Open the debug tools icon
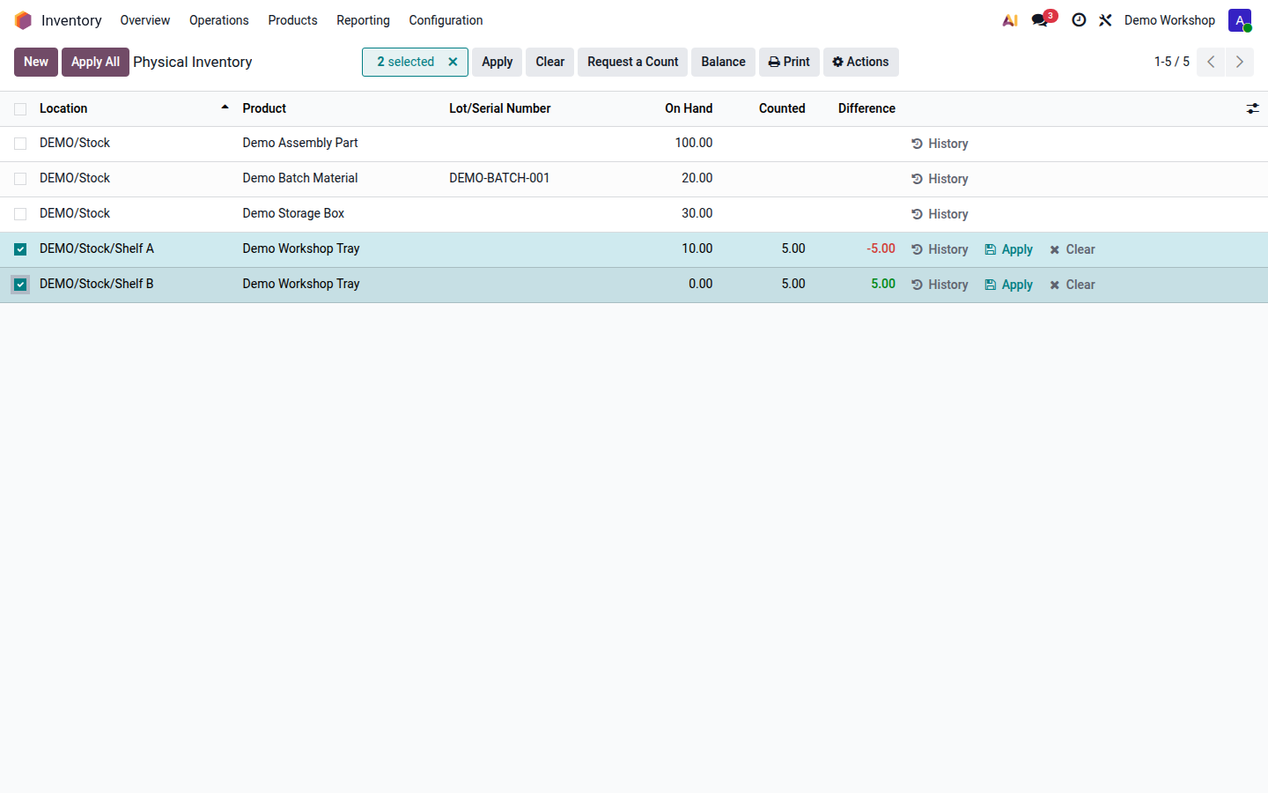This screenshot has height=793, width=1268. pyautogui.click(x=1105, y=20)
